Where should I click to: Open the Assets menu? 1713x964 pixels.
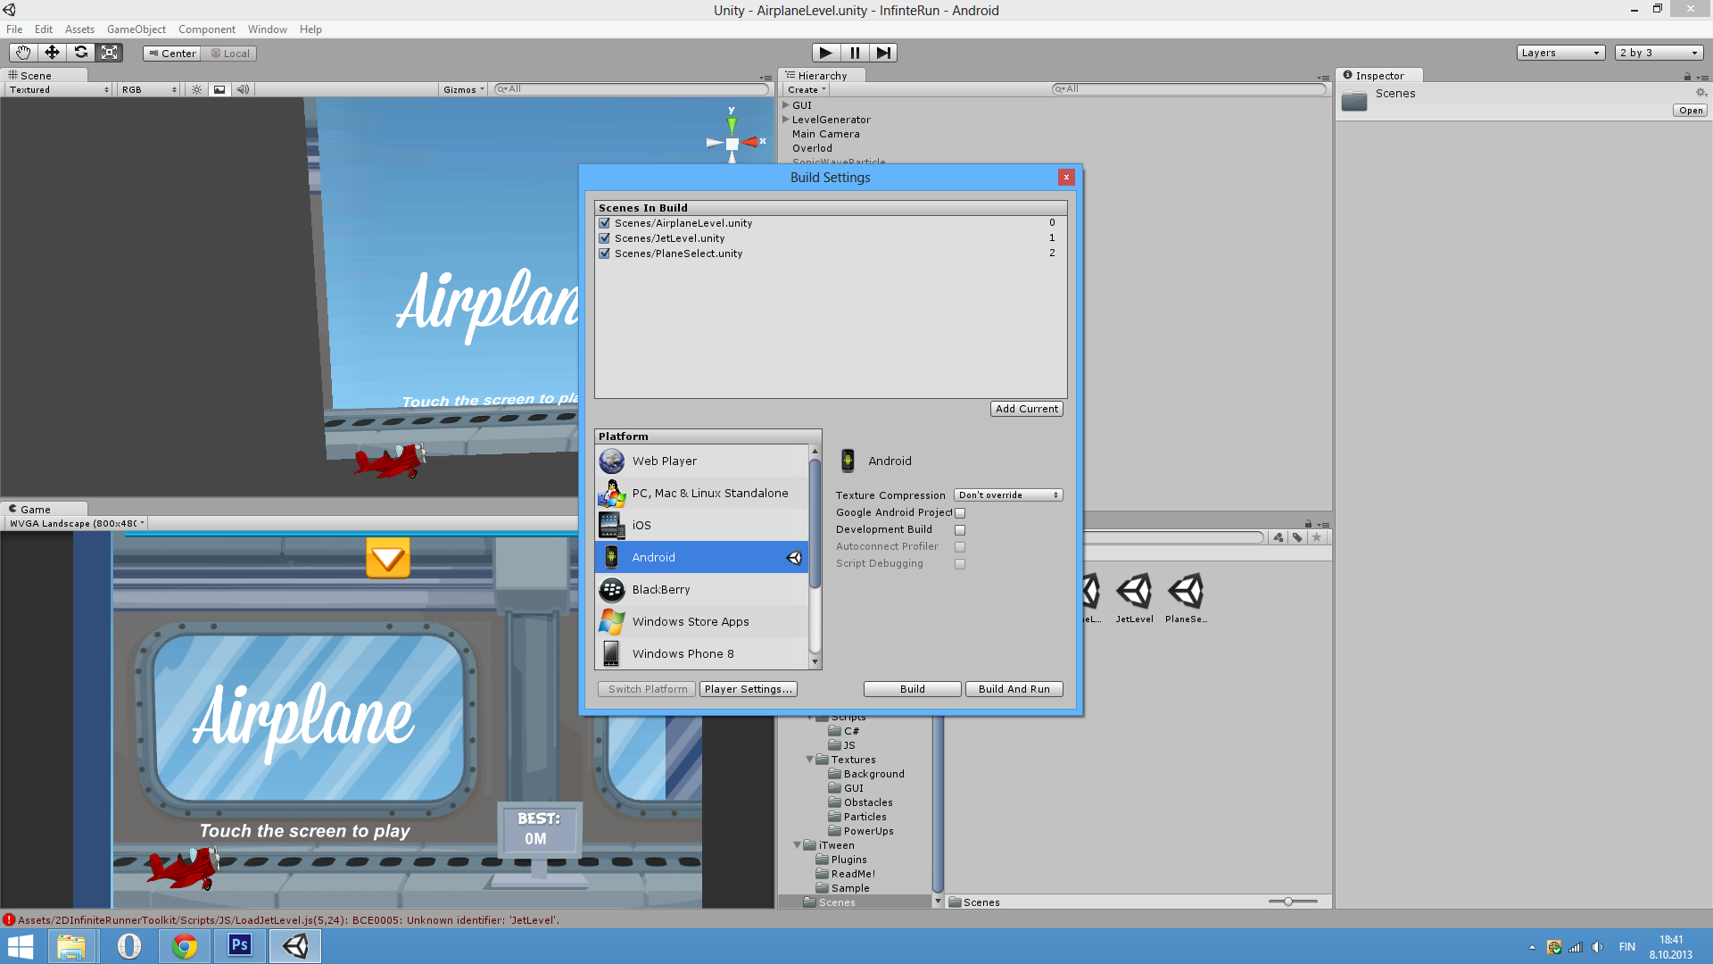click(x=79, y=29)
